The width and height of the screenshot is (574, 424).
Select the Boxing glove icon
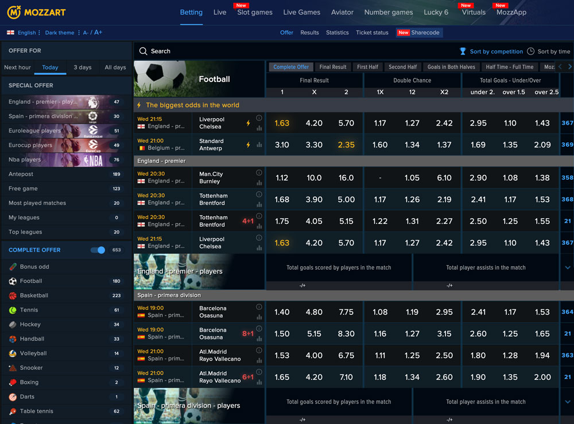[13, 382]
